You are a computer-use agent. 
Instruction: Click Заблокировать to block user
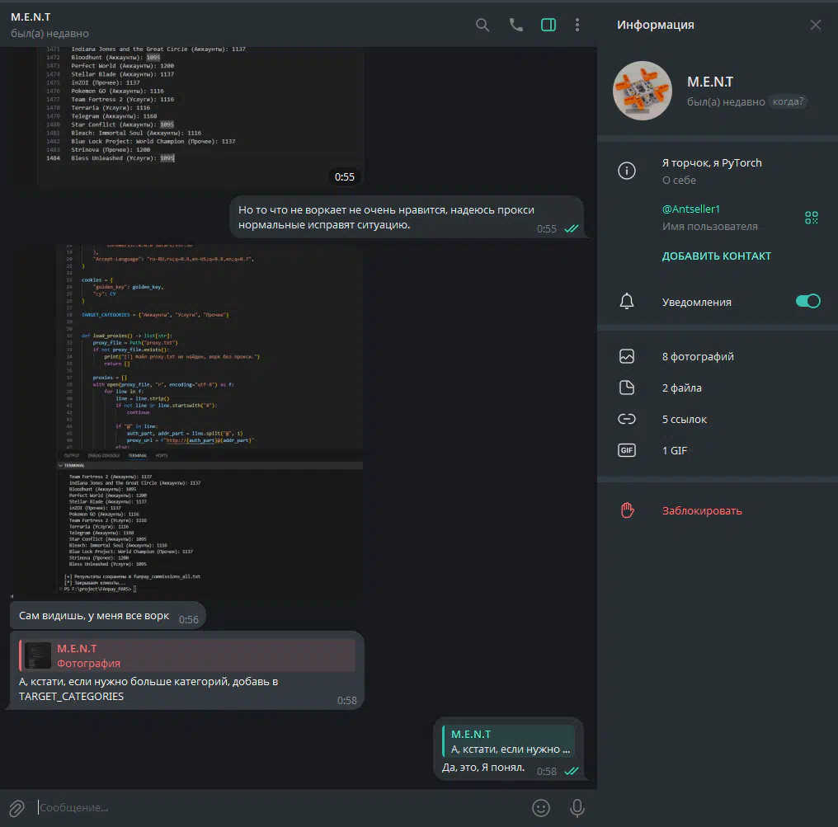point(702,510)
